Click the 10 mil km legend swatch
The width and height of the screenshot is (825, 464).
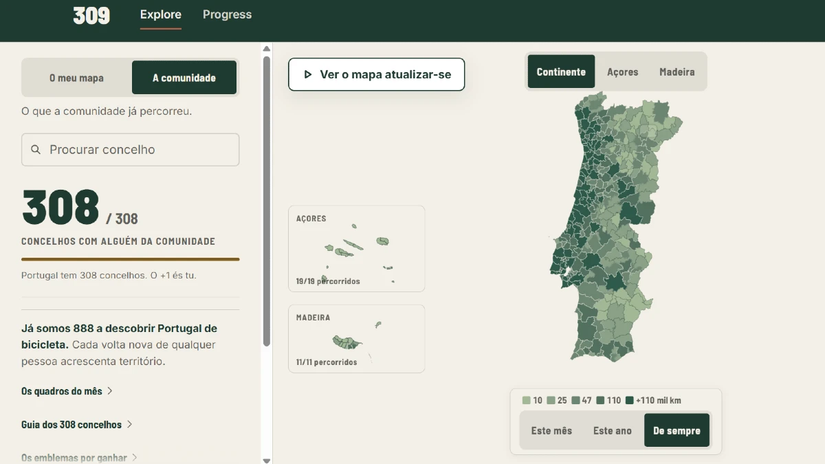click(527, 400)
